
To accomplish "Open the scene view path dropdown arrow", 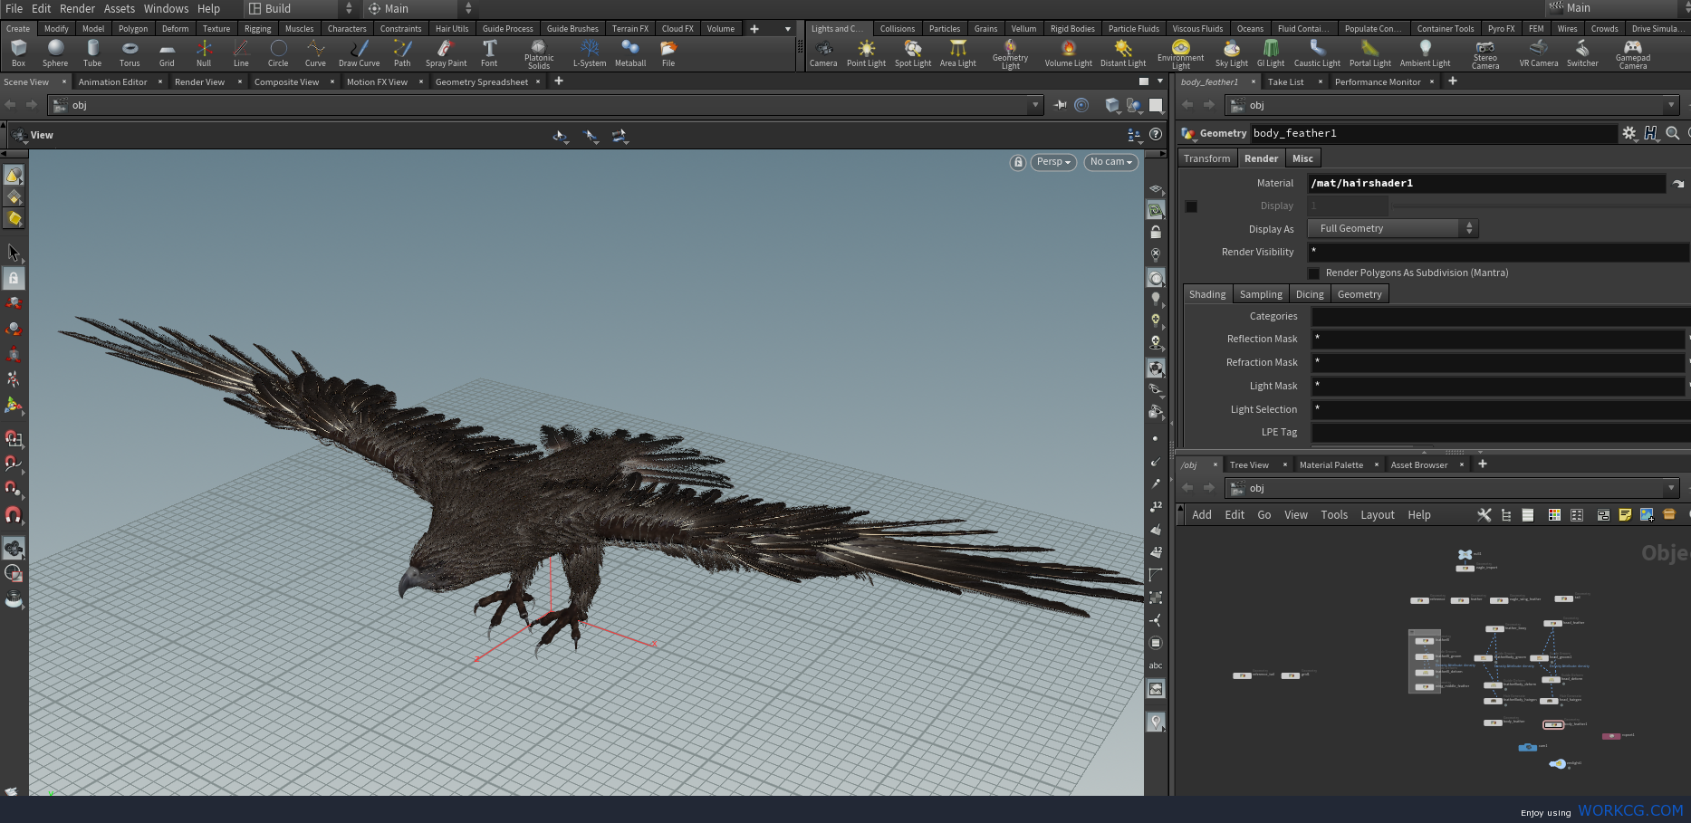I will pos(1035,105).
